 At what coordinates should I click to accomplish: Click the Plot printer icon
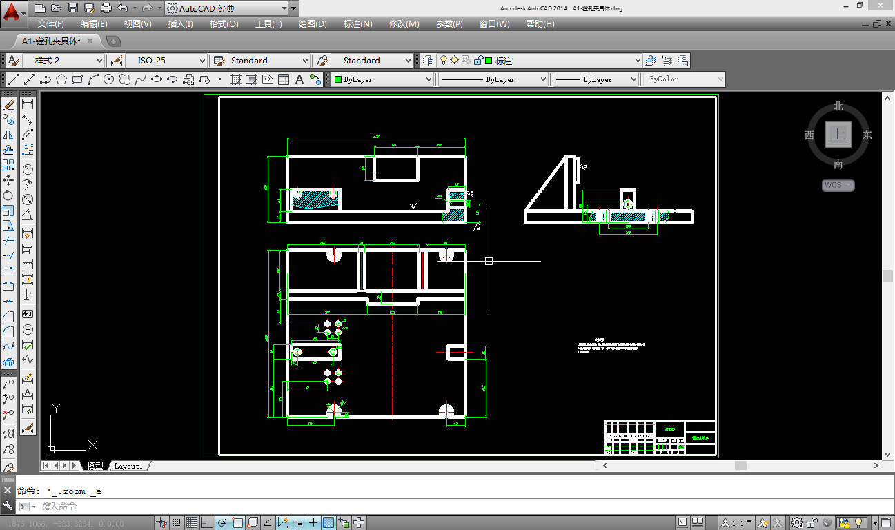click(x=106, y=8)
